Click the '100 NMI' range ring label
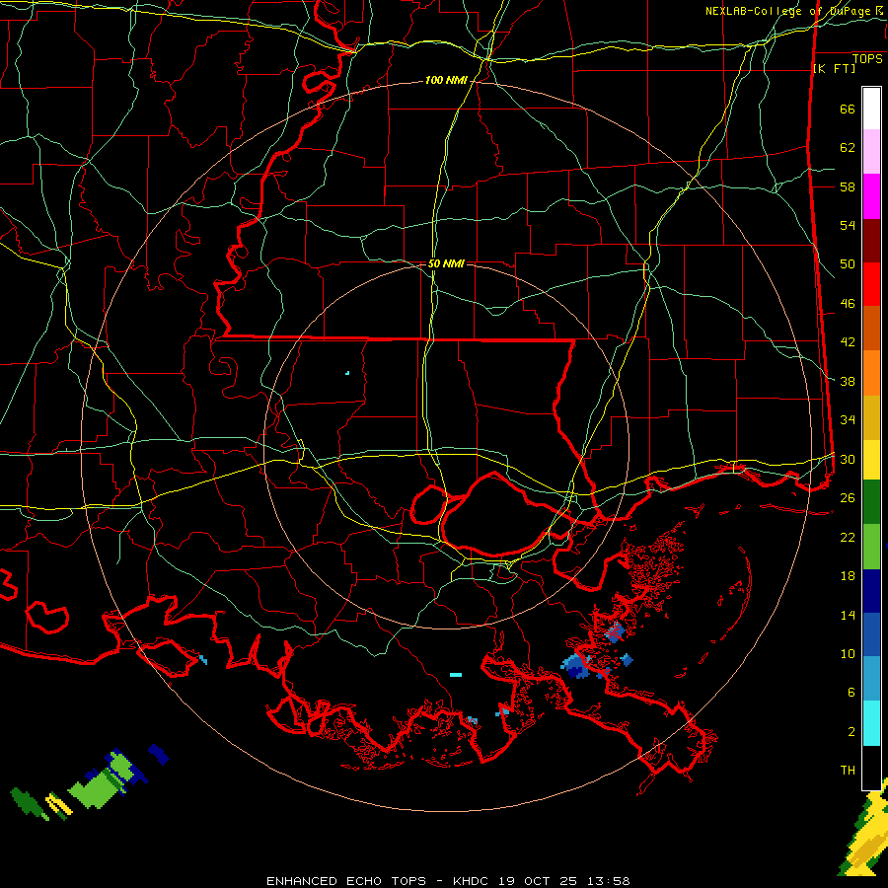 pos(446,81)
